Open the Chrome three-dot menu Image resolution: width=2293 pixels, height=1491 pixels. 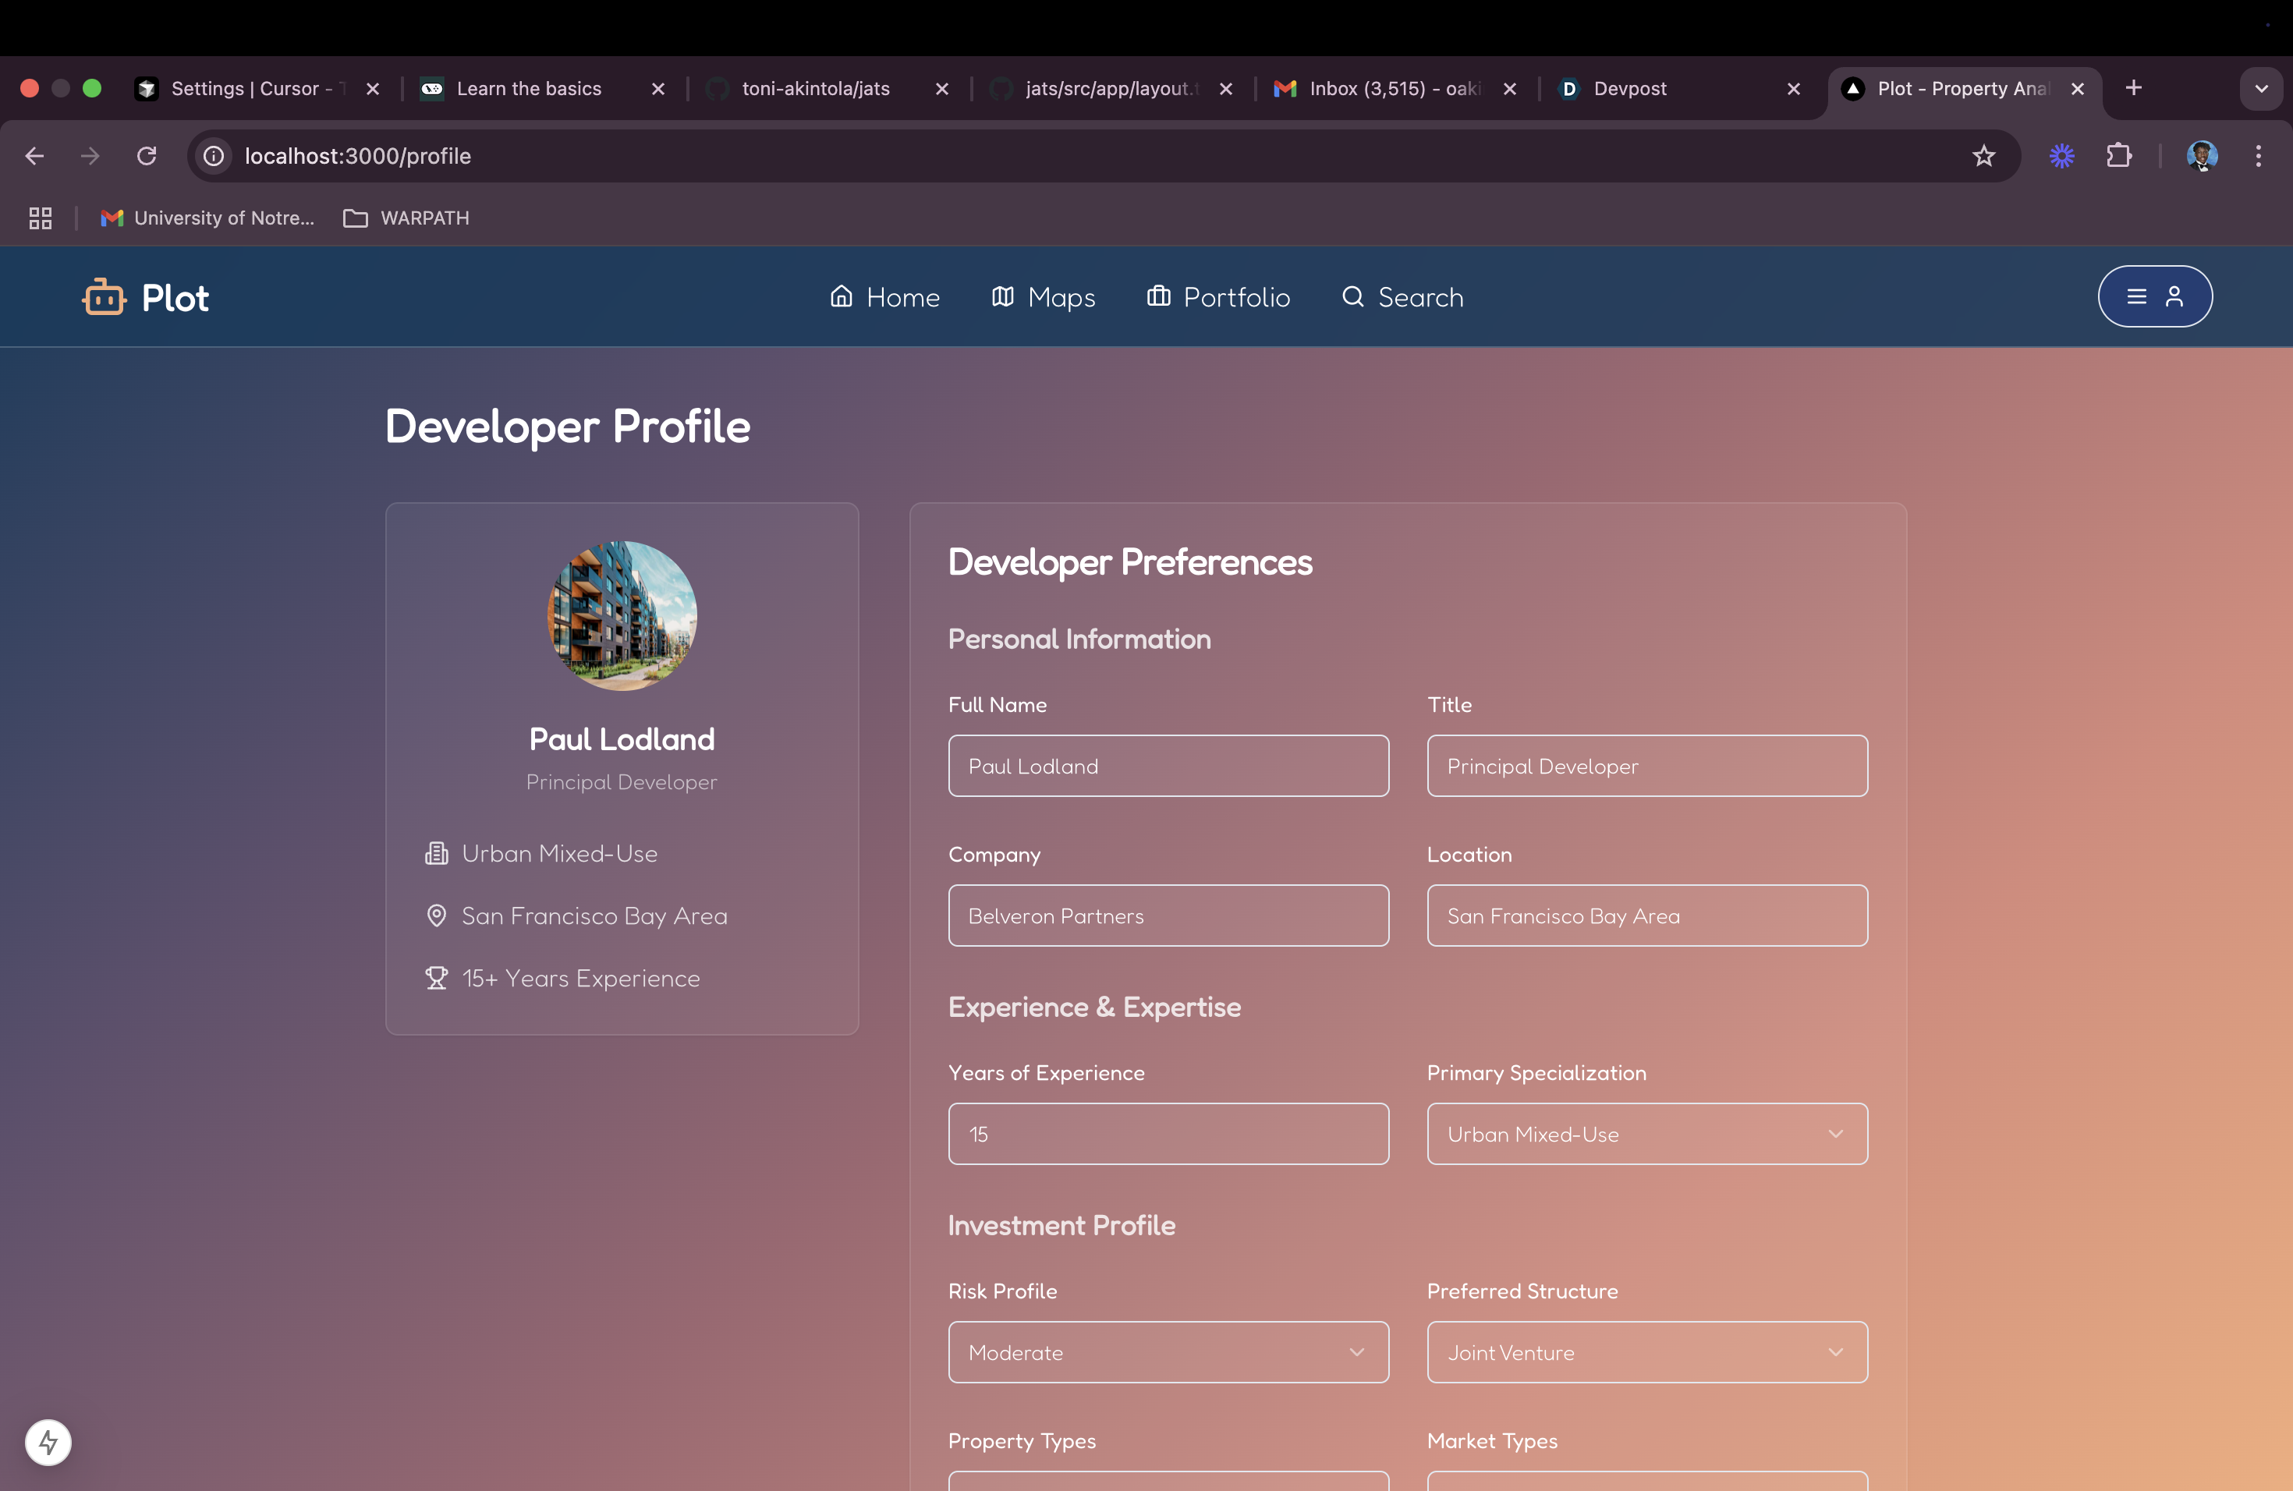(2257, 156)
